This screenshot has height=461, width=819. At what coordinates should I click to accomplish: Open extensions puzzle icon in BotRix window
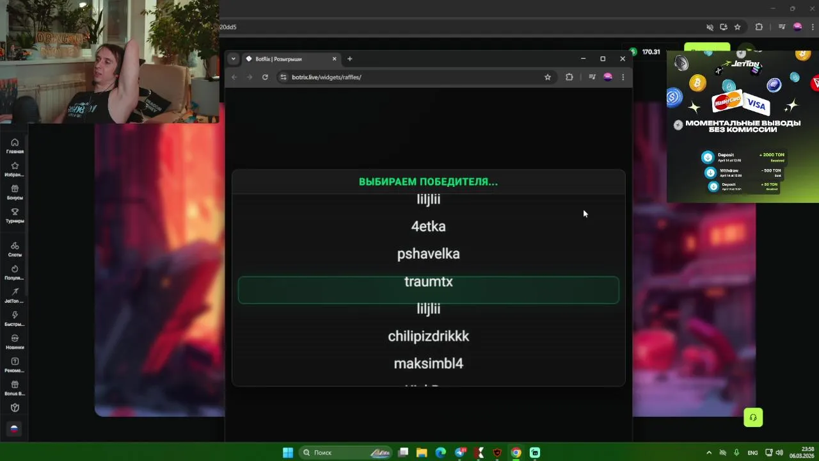point(569,77)
